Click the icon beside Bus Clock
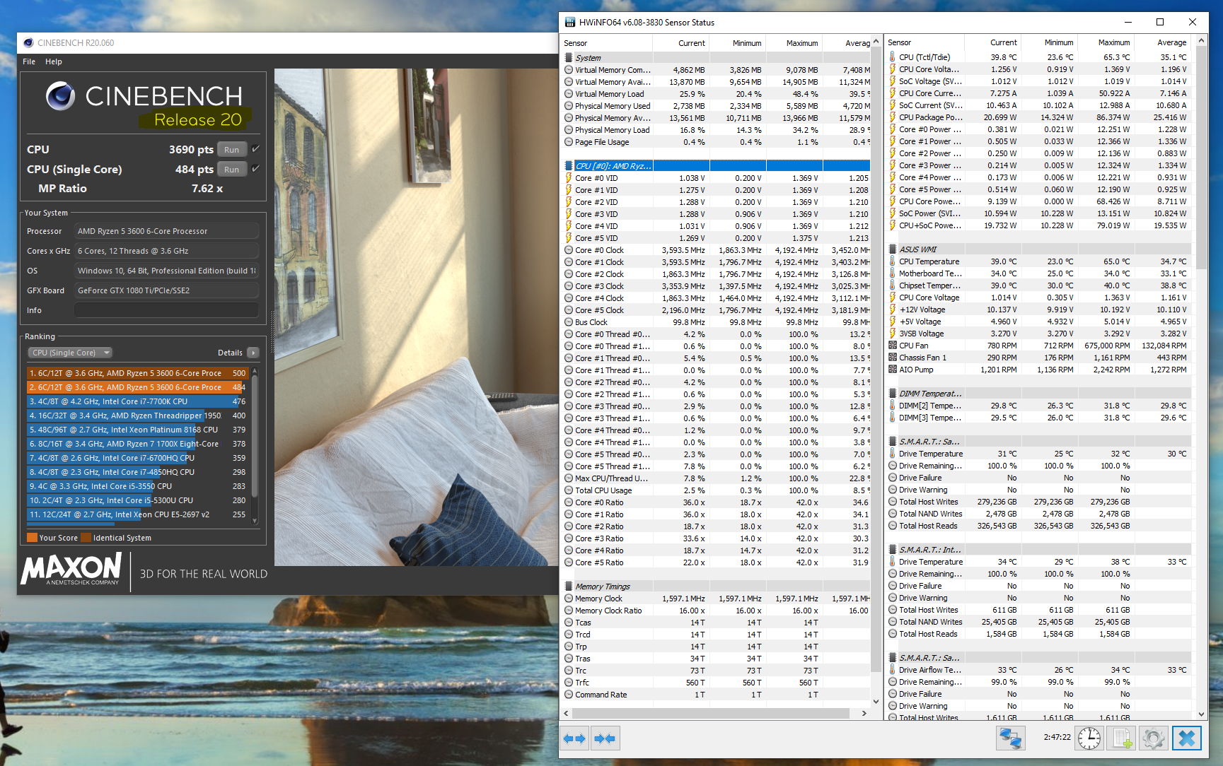This screenshot has width=1223, height=766. pos(569,322)
